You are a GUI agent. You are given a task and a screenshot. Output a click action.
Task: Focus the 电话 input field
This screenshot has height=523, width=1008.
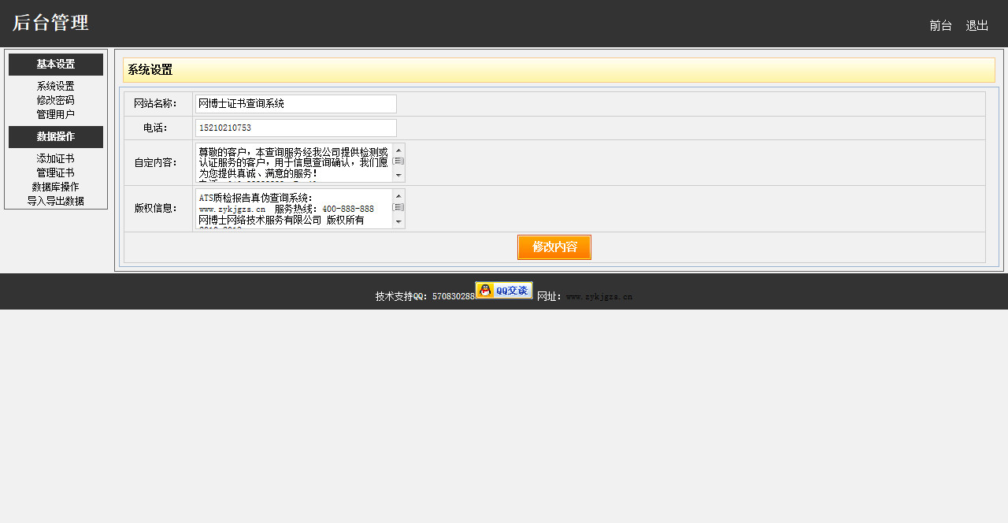coord(296,128)
